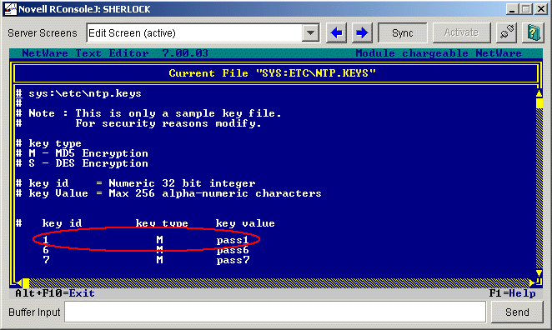Click key id 1 in first row
This screenshot has width=552, height=330.
click(45, 240)
